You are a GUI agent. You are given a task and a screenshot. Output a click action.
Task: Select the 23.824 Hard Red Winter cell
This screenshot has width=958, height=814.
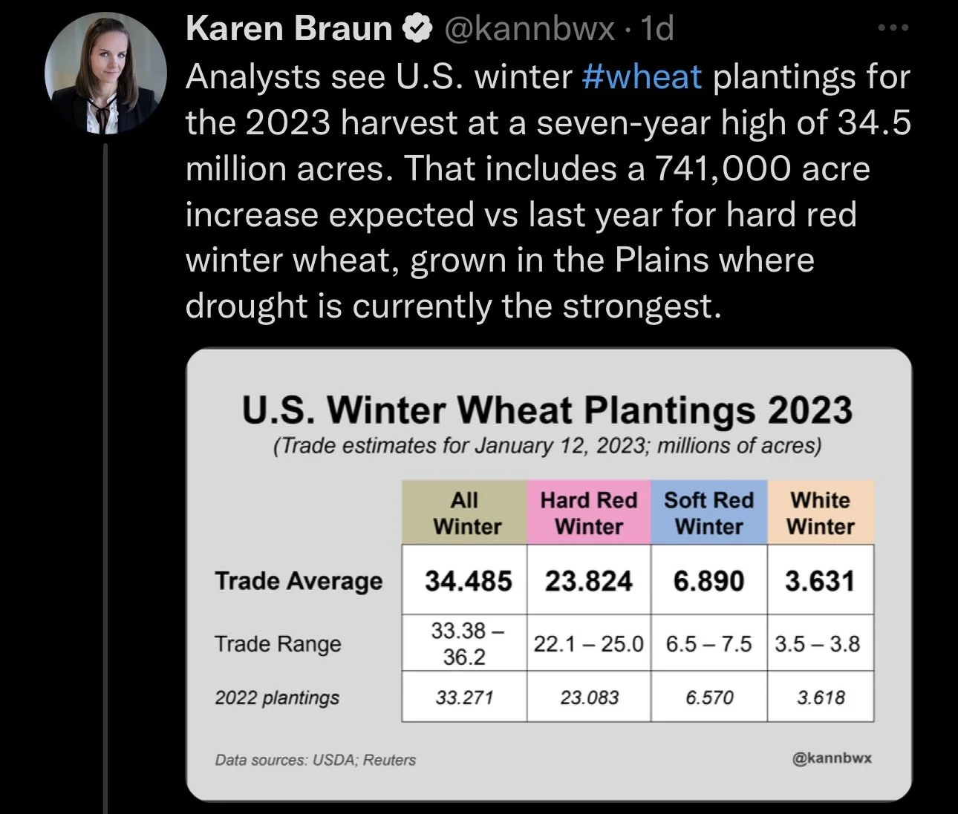click(589, 580)
